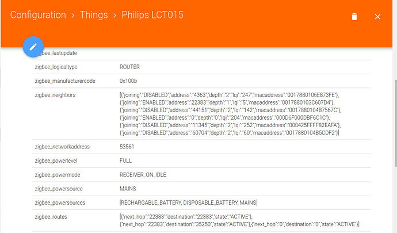Select the ROUTER value
The height and width of the screenshot is (233, 397).
[129, 67]
